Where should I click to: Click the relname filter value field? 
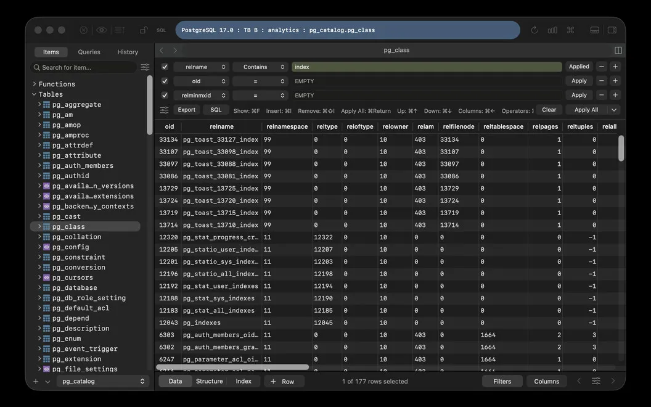(x=427, y=67)
